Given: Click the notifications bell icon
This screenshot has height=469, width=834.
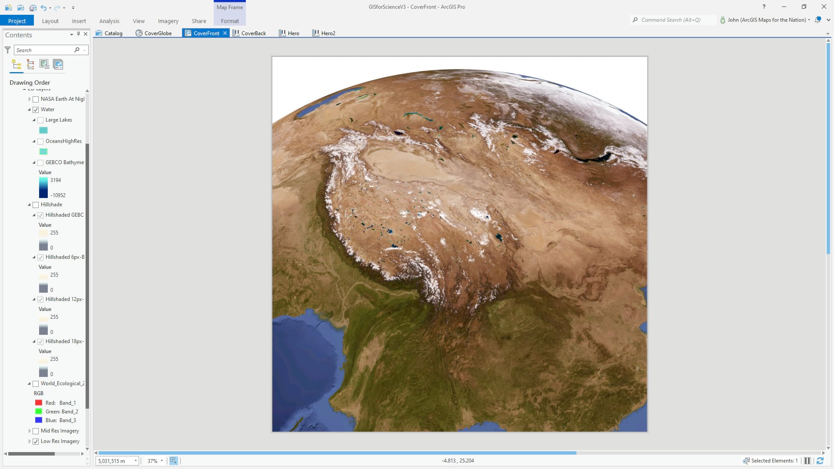Looking at the screenshot, I should point(818,20).
